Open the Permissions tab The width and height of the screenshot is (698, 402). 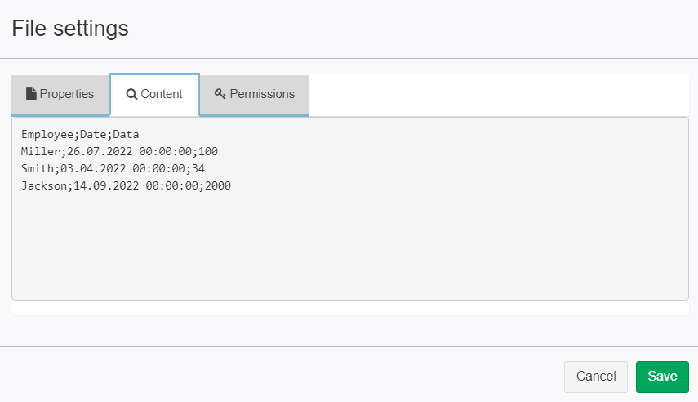(x=254, y=95)
